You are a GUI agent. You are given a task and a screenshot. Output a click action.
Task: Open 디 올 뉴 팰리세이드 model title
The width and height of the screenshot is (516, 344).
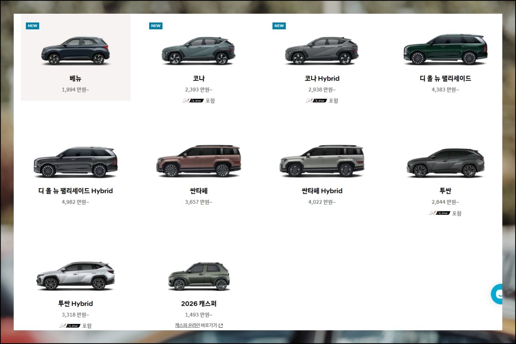click(x=445, y=78)
